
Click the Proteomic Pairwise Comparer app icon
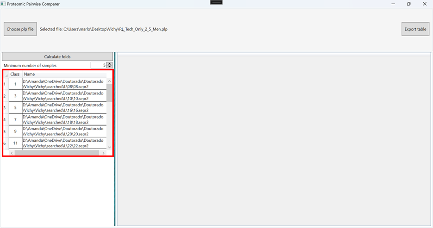click(x=3, y=4)
